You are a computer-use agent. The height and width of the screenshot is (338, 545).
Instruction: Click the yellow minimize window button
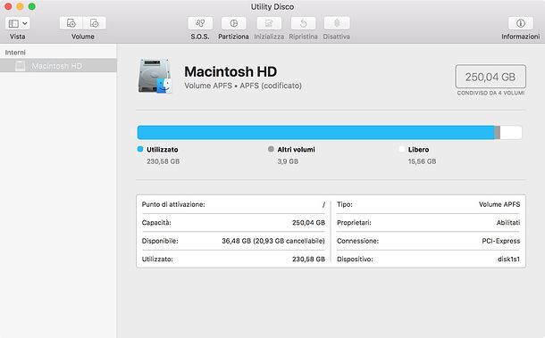[21, 6]
